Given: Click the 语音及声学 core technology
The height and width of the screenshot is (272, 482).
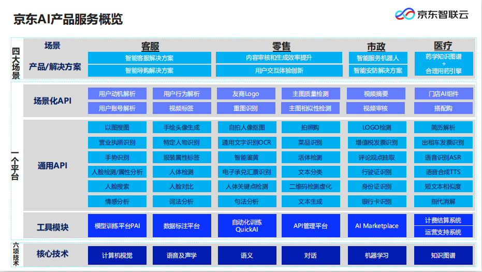Looking at the screenshot, I should coord(182,255).
